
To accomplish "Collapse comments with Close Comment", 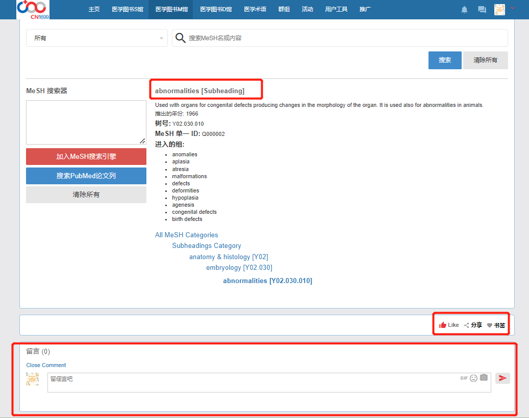I will (x=46, y=365).
